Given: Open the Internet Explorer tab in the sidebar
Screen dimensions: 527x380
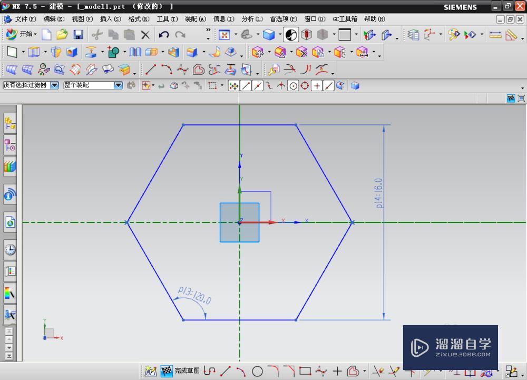Looking at the screenshot, I should click(10, 222).
